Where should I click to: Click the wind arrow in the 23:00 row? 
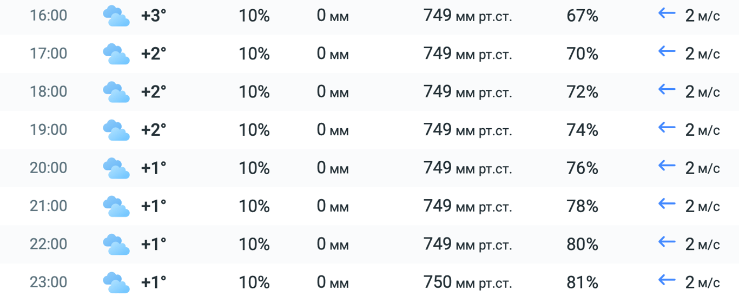(x=667, y=280)
